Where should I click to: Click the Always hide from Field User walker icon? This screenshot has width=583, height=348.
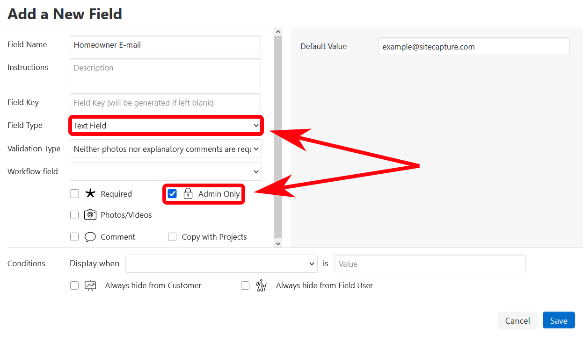[261, 285]
